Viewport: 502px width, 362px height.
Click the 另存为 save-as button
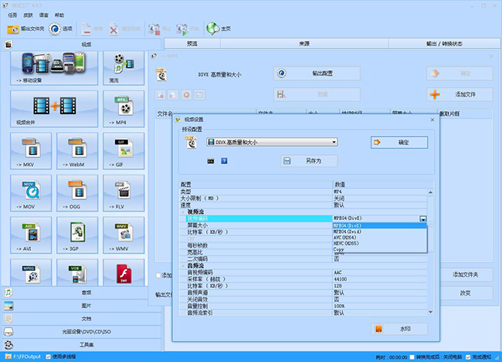click(x=307, y=161)
